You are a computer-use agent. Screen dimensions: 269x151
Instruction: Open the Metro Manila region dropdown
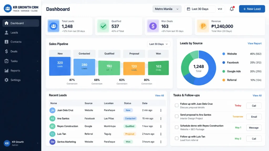coord(167,9)
